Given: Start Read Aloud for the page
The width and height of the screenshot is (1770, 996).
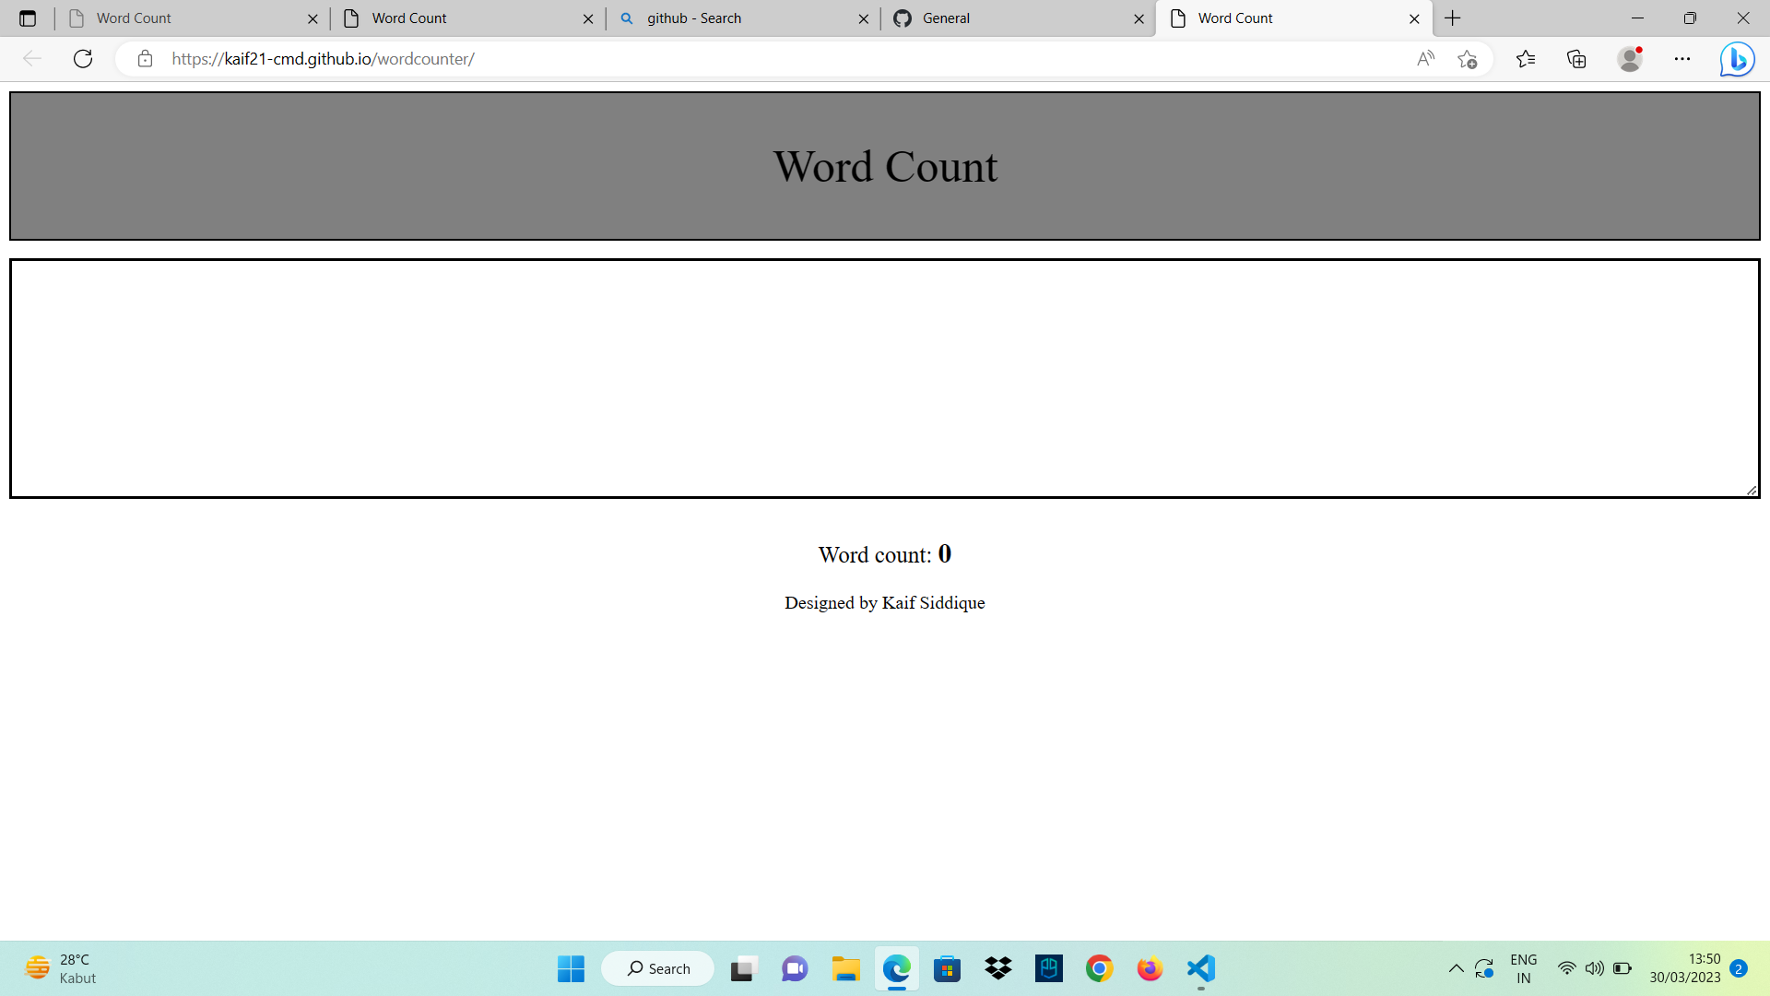Looking at the screenshot, I should [x=1425, y=59].
